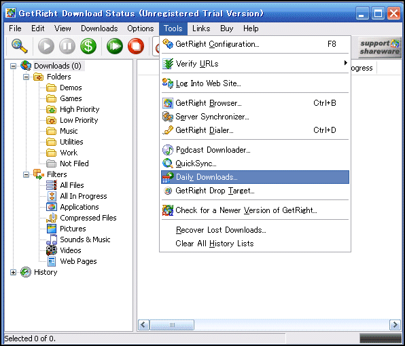
Task: Click the High Priority folder icon
Action: [52, 109]
